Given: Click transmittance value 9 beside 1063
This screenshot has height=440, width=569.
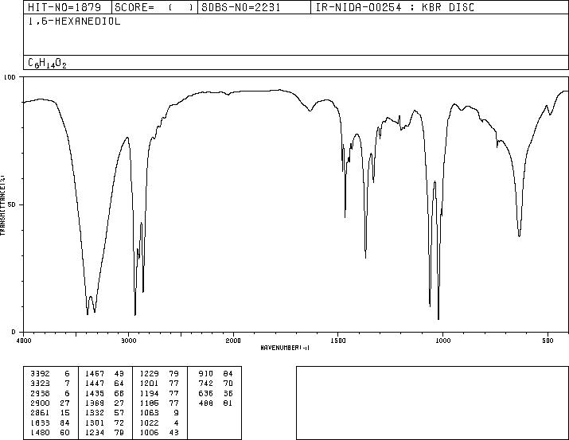Looking at the screenshot, I should pyautogui.click(x=177, y=413).
